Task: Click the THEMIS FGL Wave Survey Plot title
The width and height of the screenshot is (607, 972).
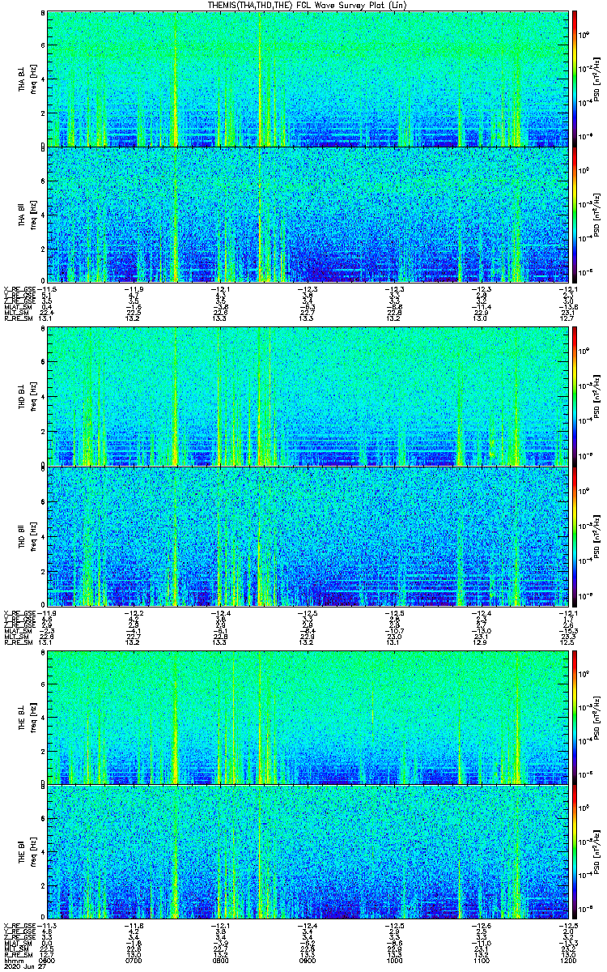Action: click(x=303, y=5)
